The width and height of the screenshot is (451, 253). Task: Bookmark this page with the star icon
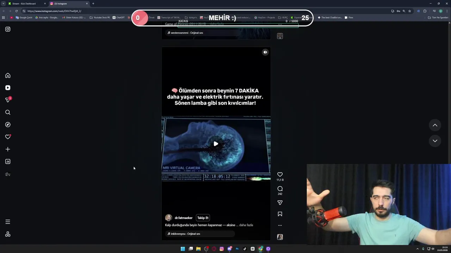coord(409,11)
